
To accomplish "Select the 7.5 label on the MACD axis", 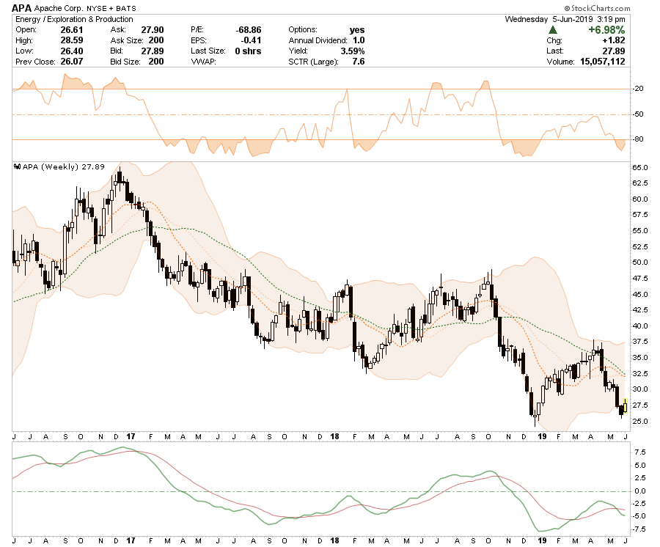I will click(640, 452).
